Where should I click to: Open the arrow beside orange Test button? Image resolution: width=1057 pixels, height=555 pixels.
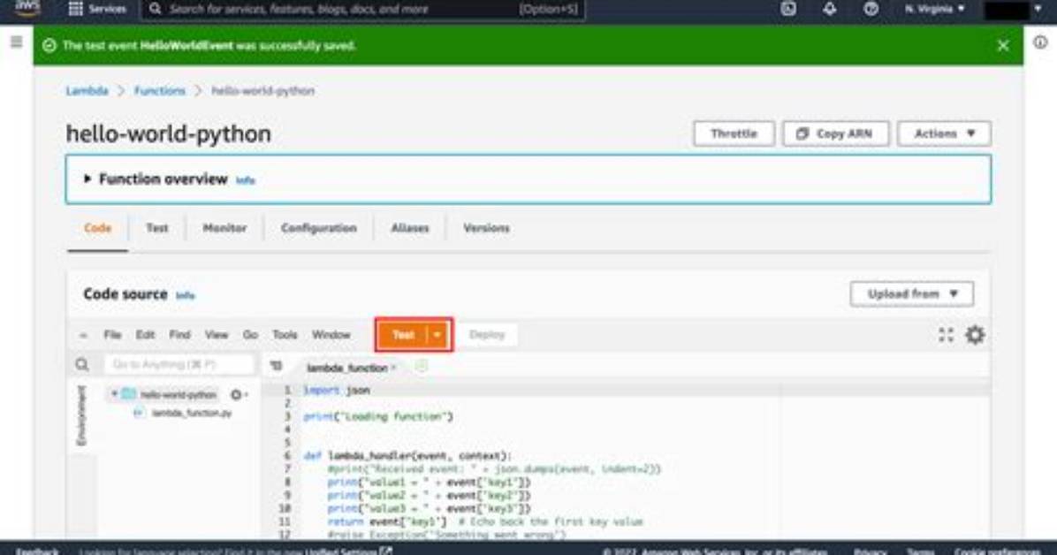coord(437,335)
